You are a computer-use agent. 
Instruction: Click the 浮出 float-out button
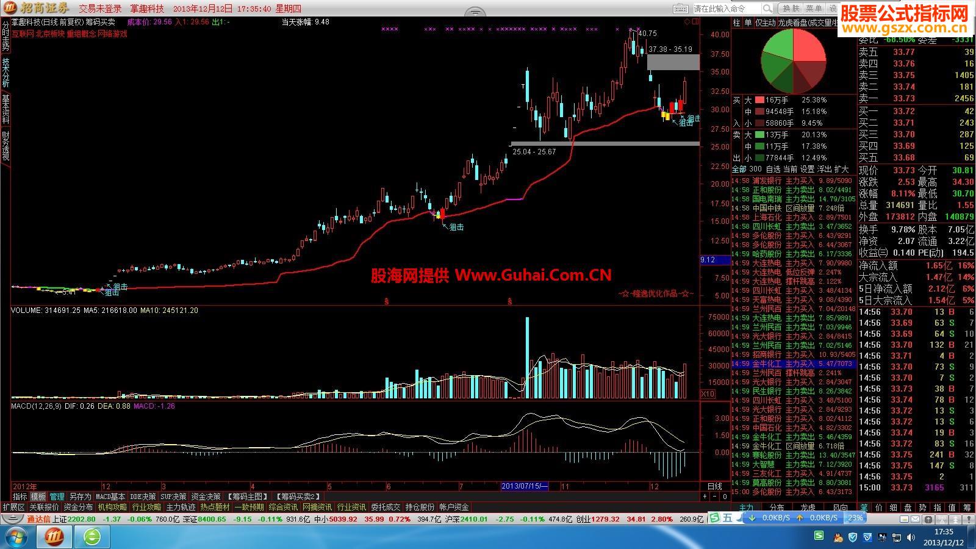(824, 169)
